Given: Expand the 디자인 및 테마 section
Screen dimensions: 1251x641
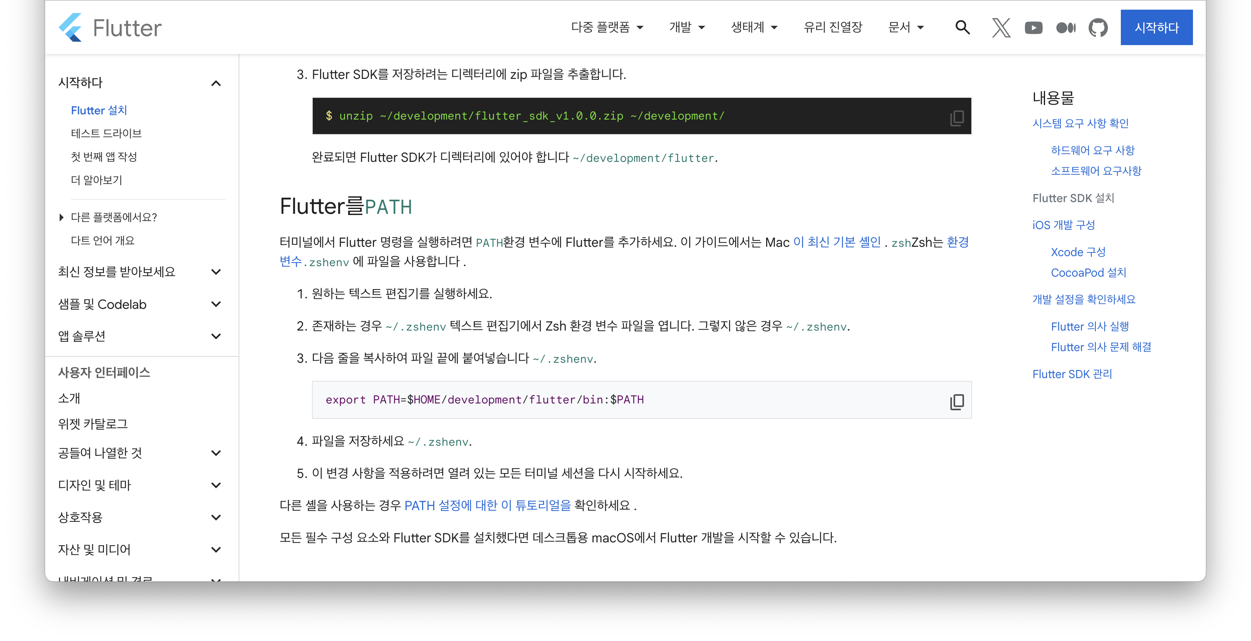Looking at the screenshot, I should coord(216,485).
